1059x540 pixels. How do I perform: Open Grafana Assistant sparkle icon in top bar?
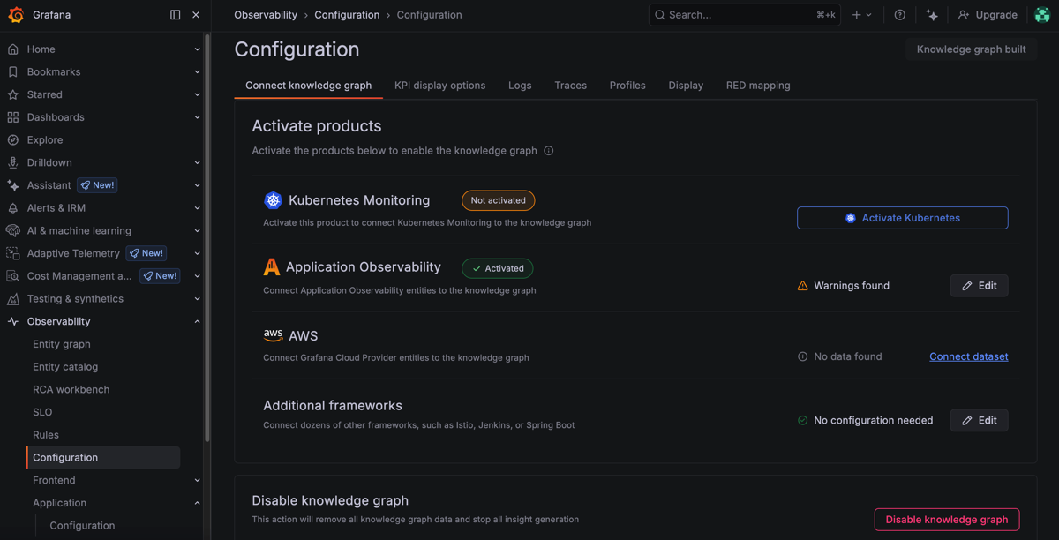click(932, 14)
